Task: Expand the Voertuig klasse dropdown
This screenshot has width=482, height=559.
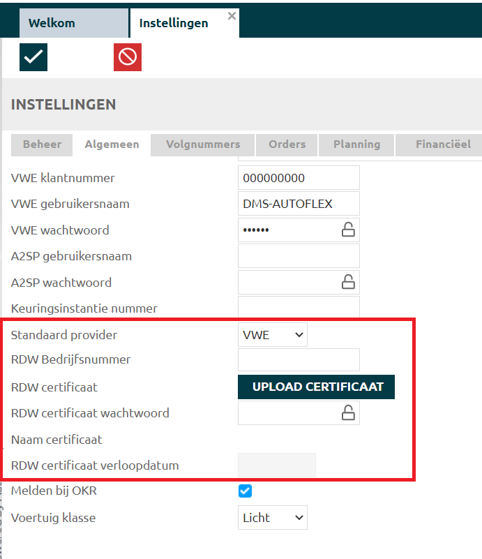Action: (272, 518)
